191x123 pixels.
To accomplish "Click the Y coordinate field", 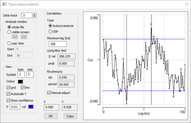I will 70,107.
